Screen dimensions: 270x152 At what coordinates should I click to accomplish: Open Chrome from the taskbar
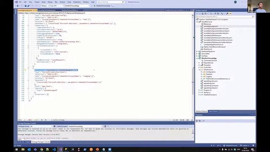coord(41,149)
